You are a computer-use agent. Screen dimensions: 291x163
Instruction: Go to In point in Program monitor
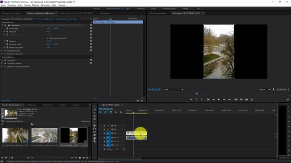click(x=208, y=100)
